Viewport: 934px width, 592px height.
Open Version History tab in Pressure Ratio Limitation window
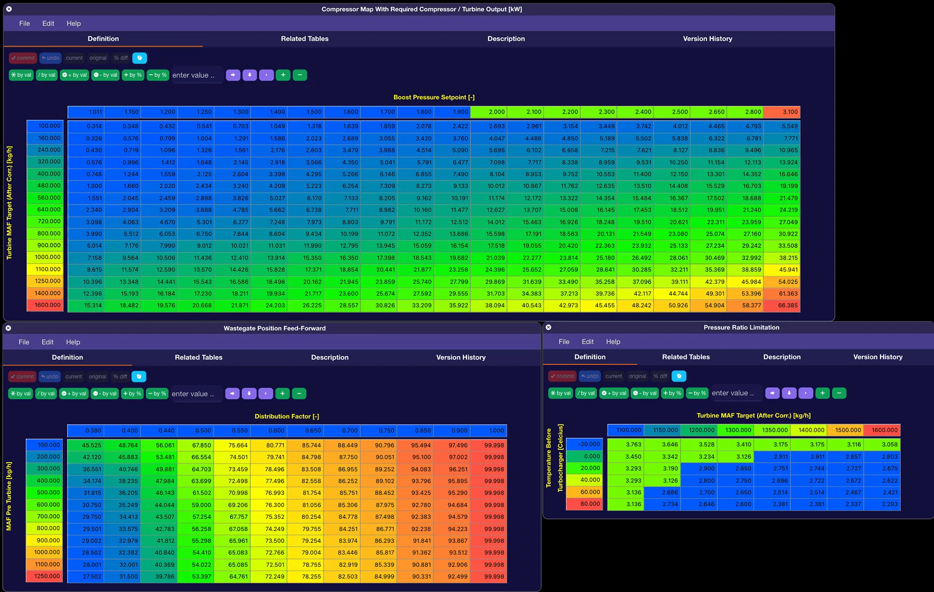(x=878, y=357)
